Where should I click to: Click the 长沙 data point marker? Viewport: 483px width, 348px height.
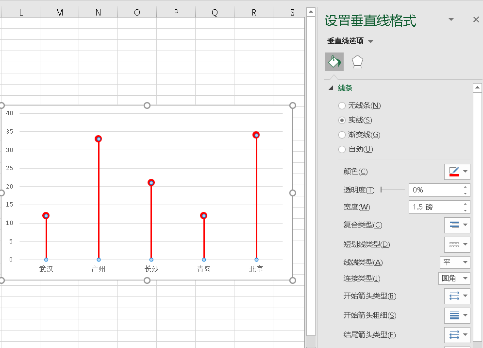(151, 183)
